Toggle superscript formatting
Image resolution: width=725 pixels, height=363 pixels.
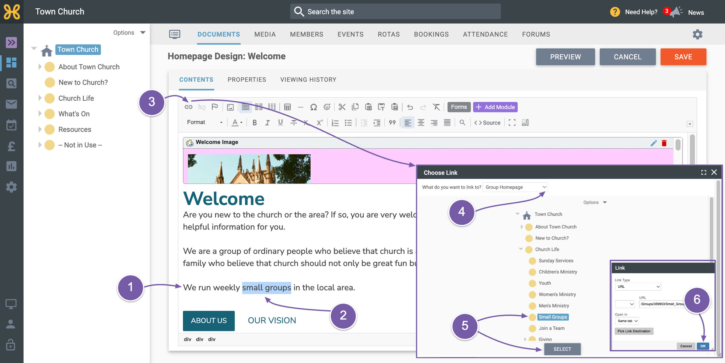pos(319,123)
